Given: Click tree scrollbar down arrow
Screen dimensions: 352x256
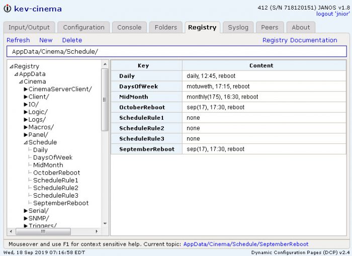Looking at the screenshot, I should click(105, 223).
